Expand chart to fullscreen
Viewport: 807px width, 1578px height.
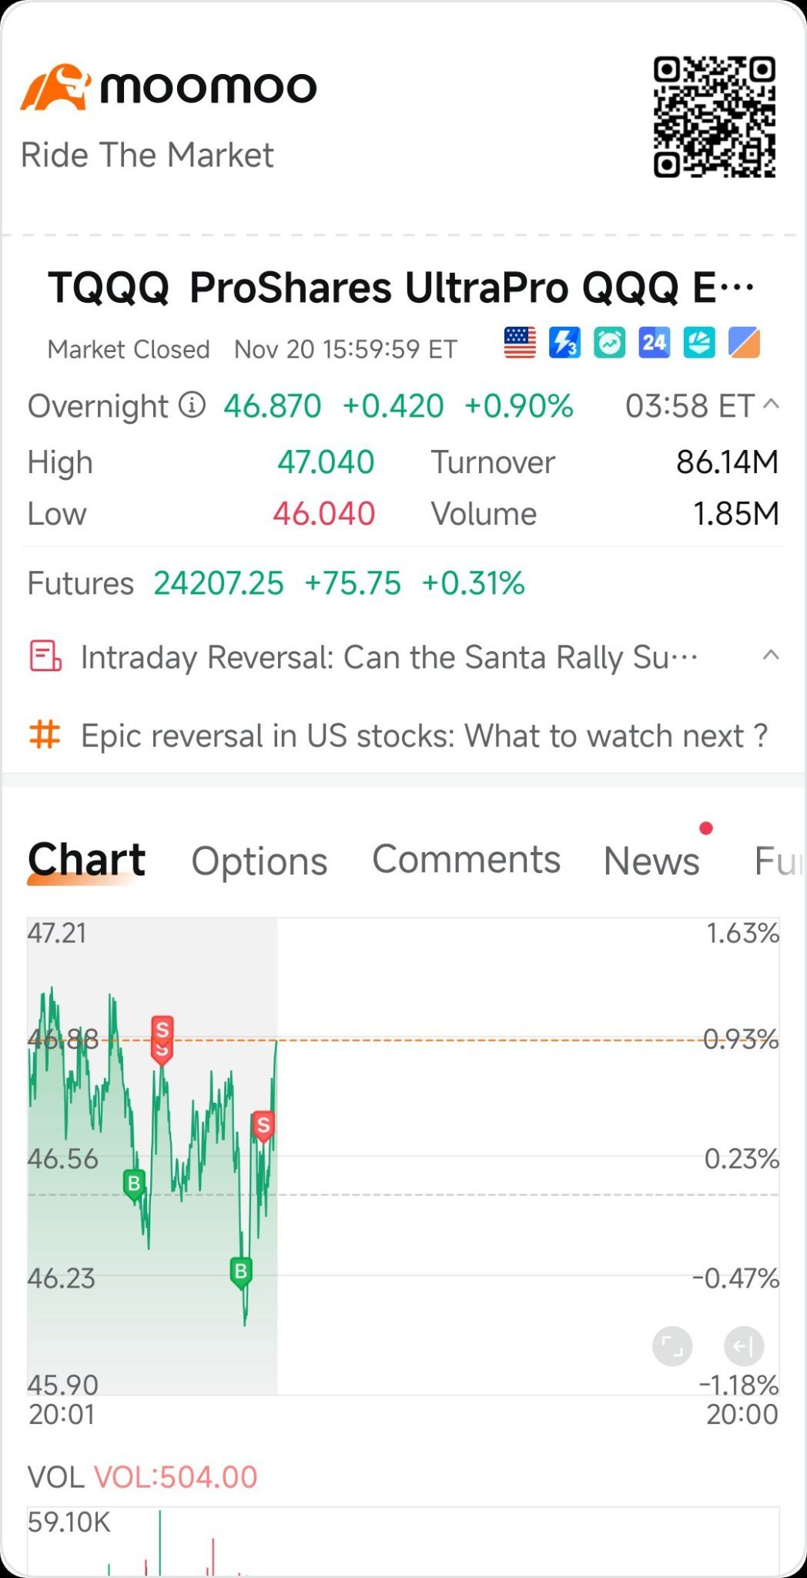[x=672, y=1346]
